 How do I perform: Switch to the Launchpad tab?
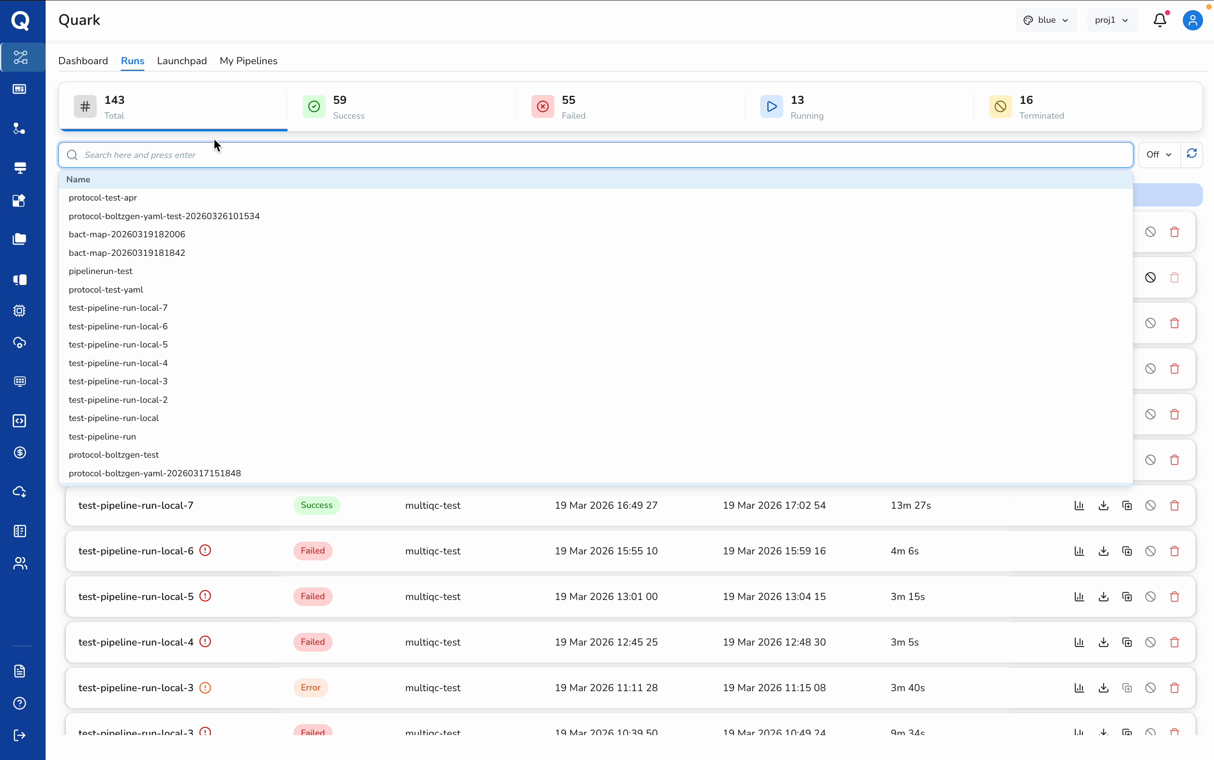(x=182, y=61)
